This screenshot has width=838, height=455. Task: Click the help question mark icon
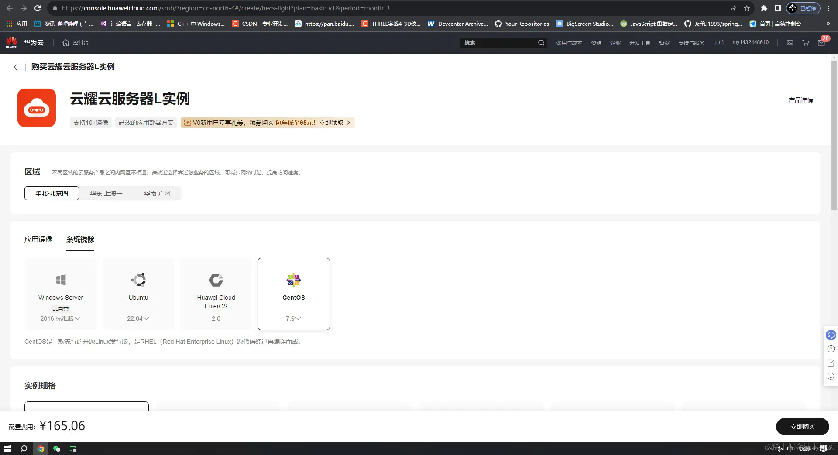(831, 349)
